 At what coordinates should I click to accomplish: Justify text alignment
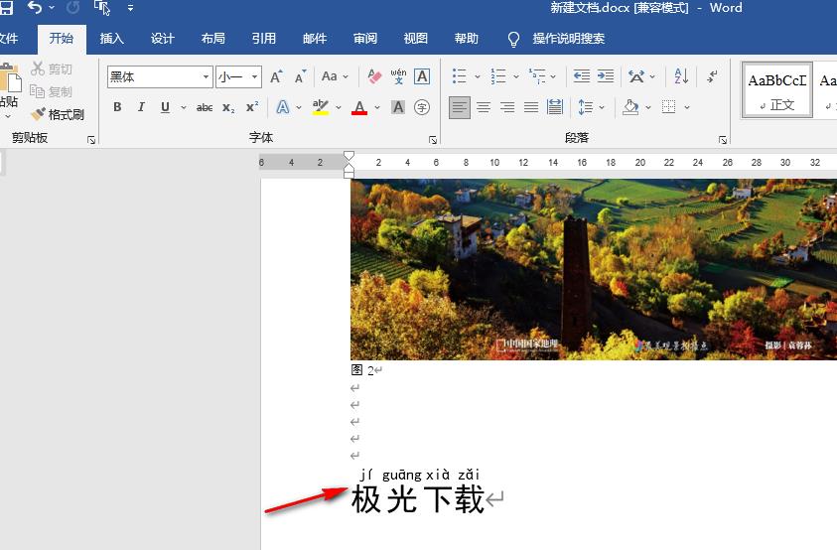pos(531,107)
